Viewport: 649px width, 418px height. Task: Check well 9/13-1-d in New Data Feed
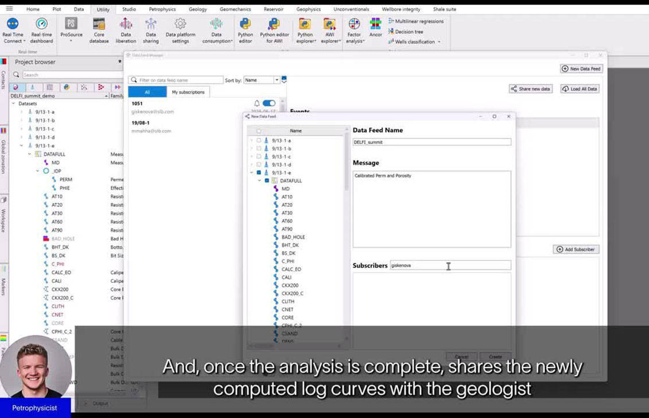pos(259,164)
